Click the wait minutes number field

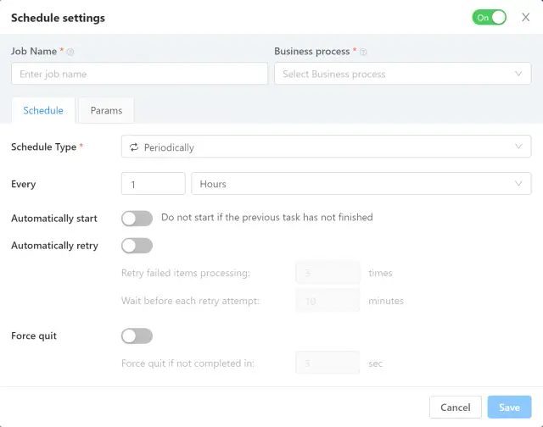327,301
